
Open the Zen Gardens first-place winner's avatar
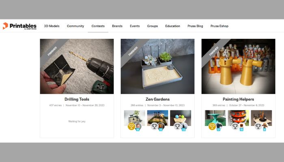[x=138, y=126]
